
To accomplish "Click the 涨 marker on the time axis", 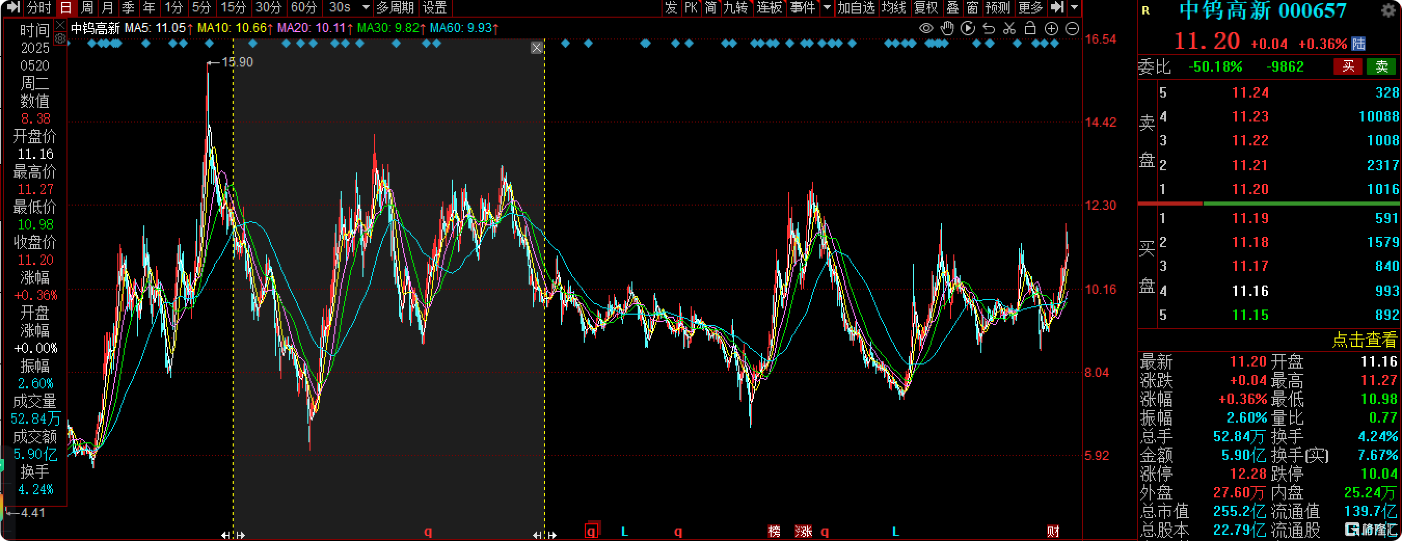I will [x=803, y=531].
